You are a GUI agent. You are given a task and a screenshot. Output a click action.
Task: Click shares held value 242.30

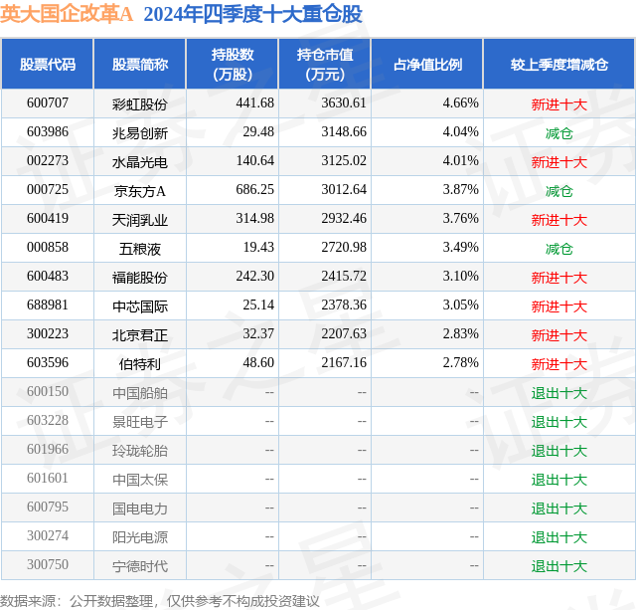tap(255, 276)
